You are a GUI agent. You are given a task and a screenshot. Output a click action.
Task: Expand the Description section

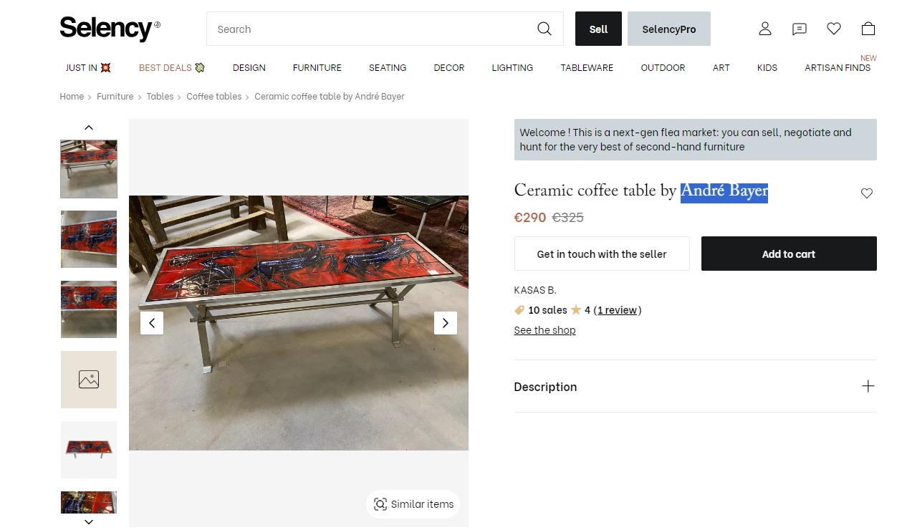click(x=868, y=386)
